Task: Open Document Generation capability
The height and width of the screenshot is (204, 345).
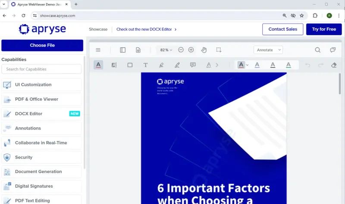Action: pos(41,171)
